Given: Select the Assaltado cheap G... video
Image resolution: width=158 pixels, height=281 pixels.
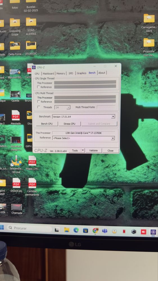Looking at the screenshot, I should (16, 144).
